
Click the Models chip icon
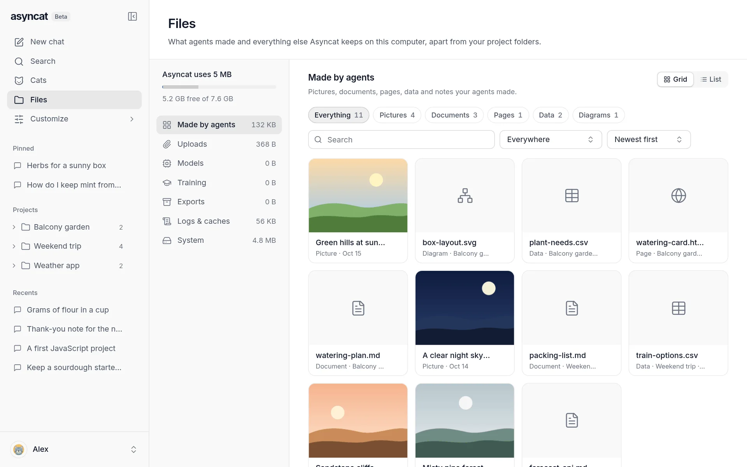pyautogui.click(x=167, y=163)
